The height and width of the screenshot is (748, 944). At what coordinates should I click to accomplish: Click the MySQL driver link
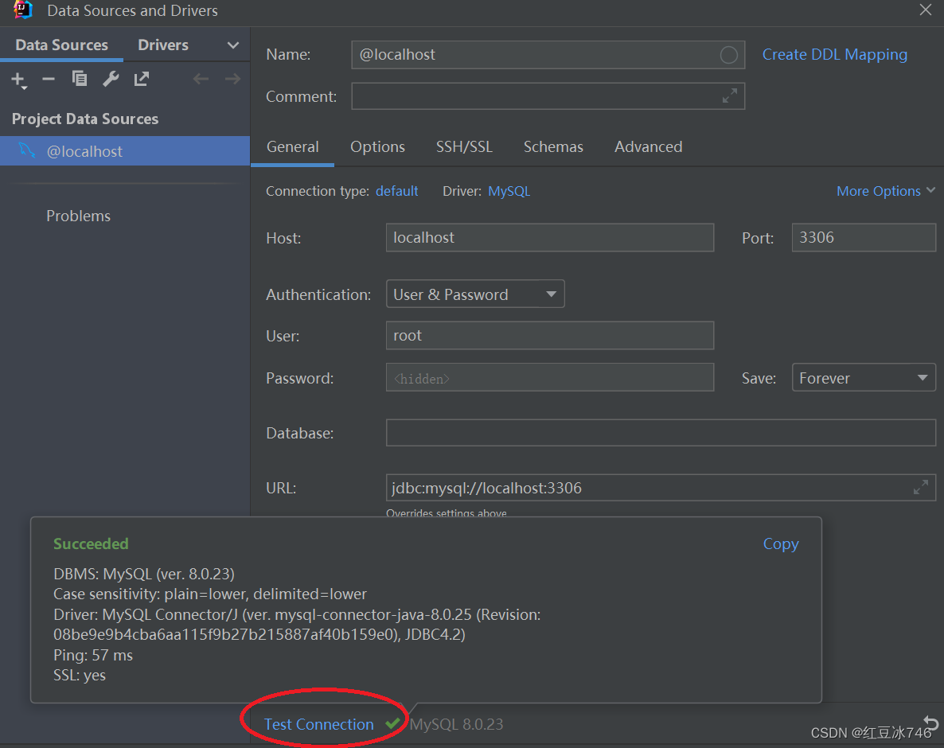click(509, 191)
